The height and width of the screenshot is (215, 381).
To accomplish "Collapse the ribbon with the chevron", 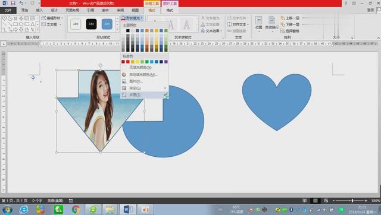I will click(378, 38).
